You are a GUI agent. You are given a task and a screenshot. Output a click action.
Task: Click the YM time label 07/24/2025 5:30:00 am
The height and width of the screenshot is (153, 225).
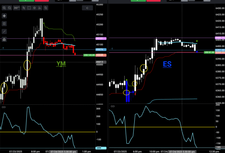coord(63,152)
